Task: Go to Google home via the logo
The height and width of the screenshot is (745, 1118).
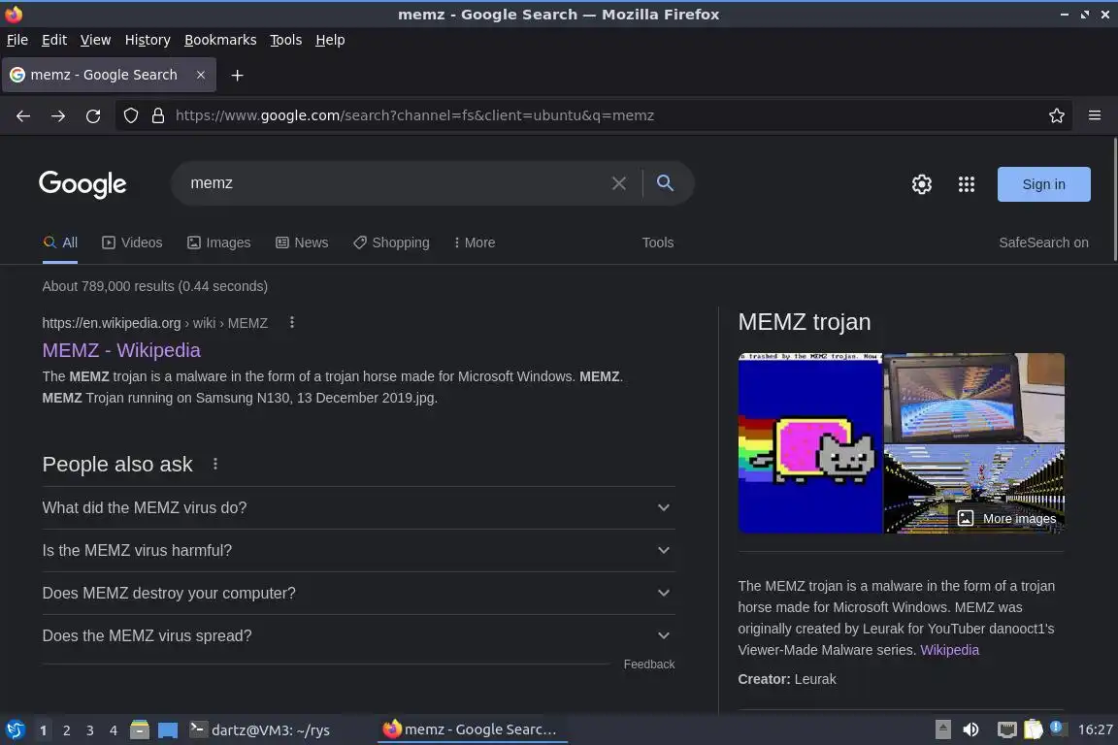Action: pyautogui.click(x=82, y=184)
